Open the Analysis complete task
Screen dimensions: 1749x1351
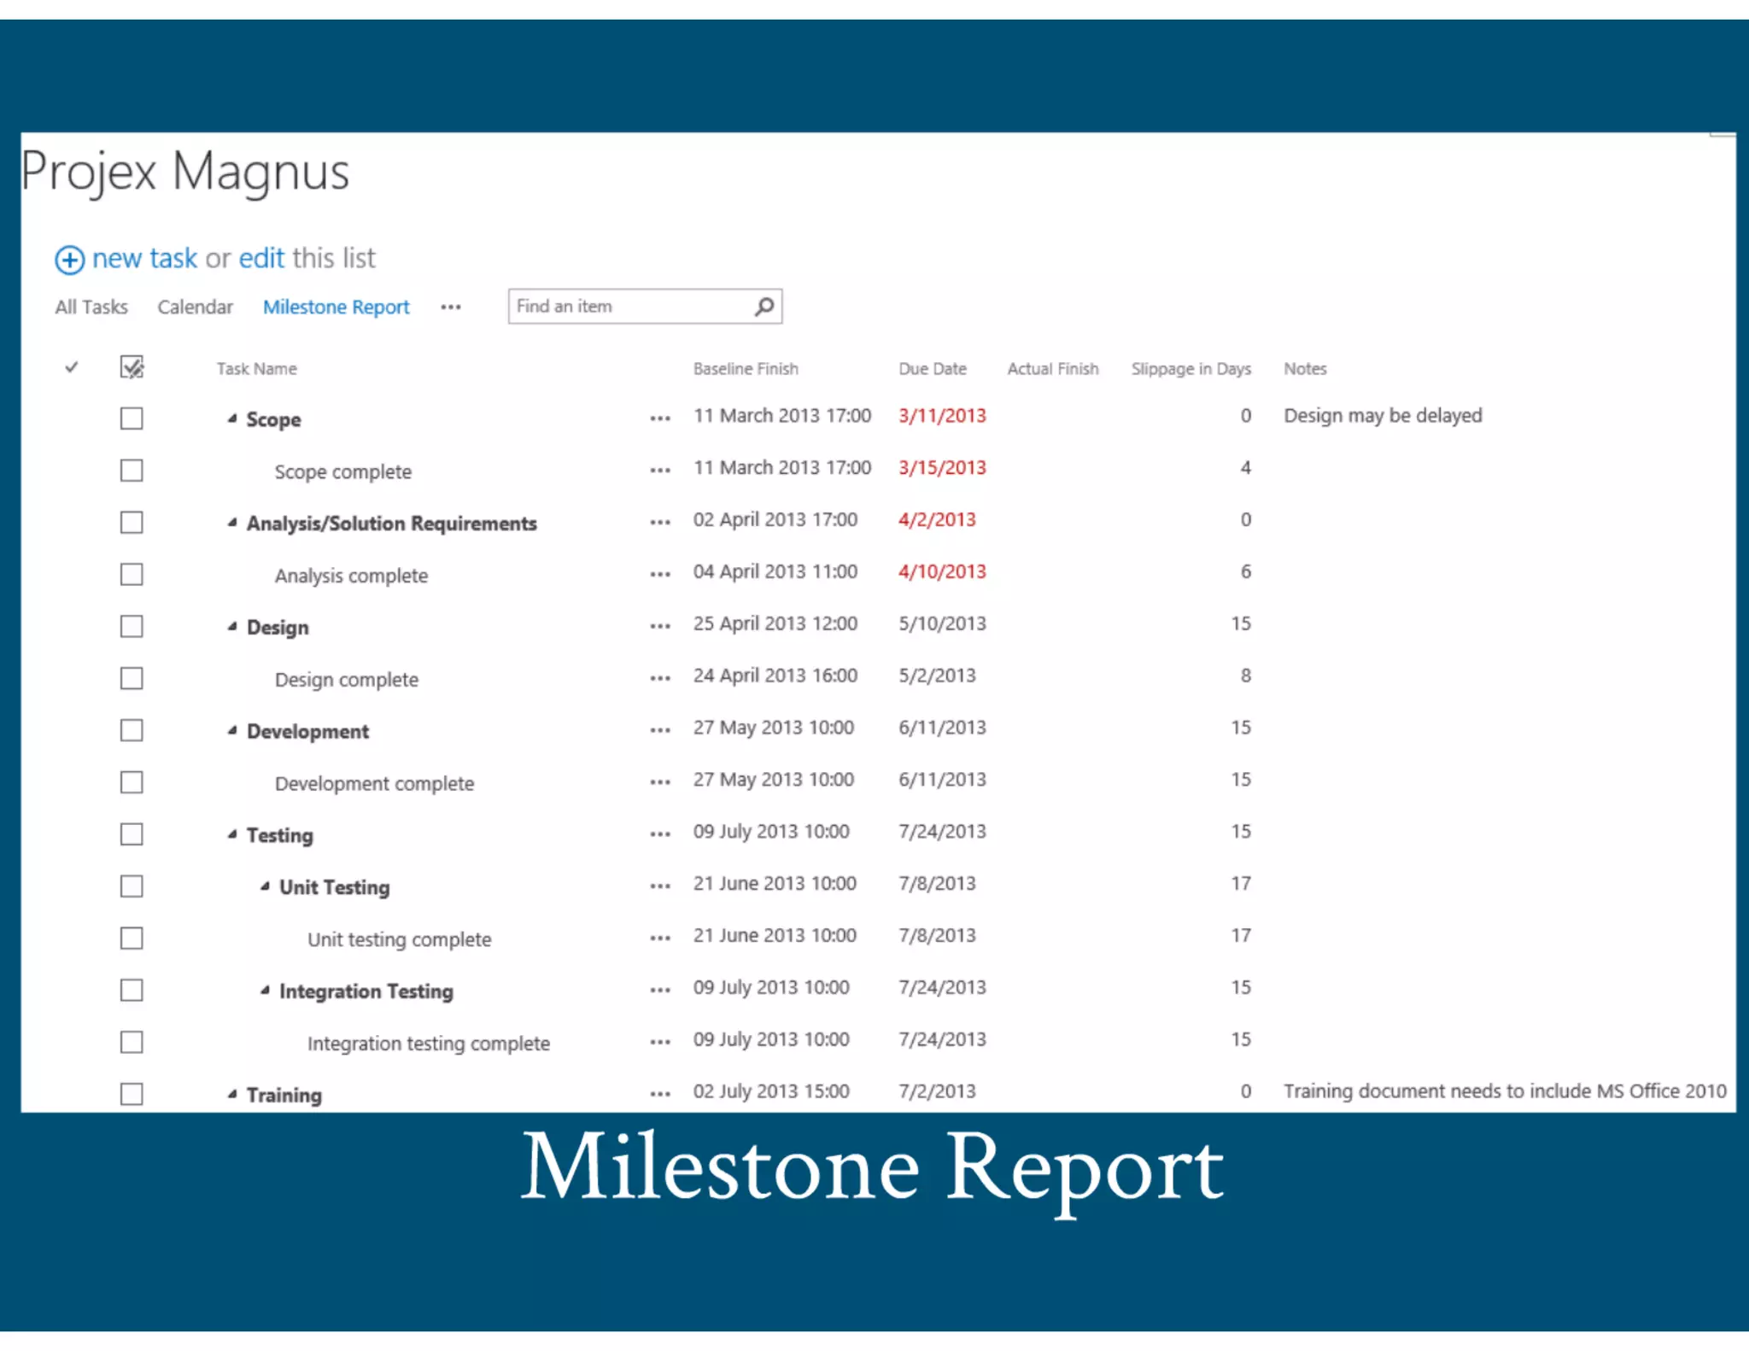point(351,576)
